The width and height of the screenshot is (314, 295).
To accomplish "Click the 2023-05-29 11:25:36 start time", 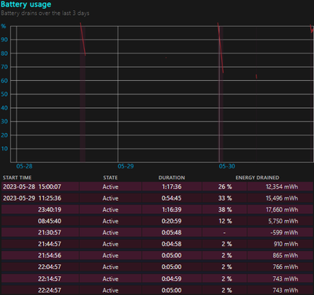I will [x=32, y=198].
